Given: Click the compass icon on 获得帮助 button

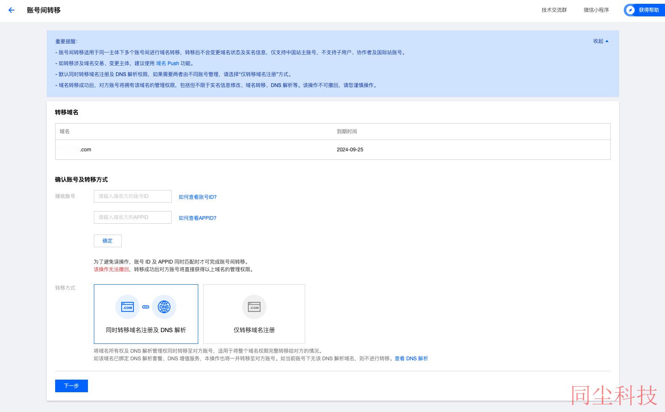Looking at the screenshot, I should 630,10.
